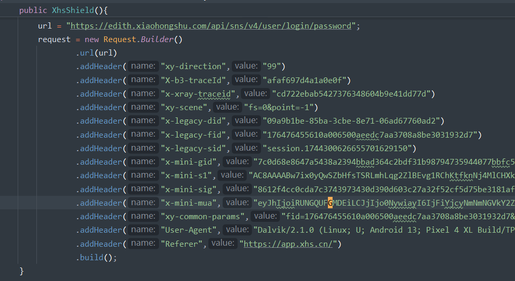Click the "User-Agent" header name
The width and height of the screenshot is (515, 281).
189,230
